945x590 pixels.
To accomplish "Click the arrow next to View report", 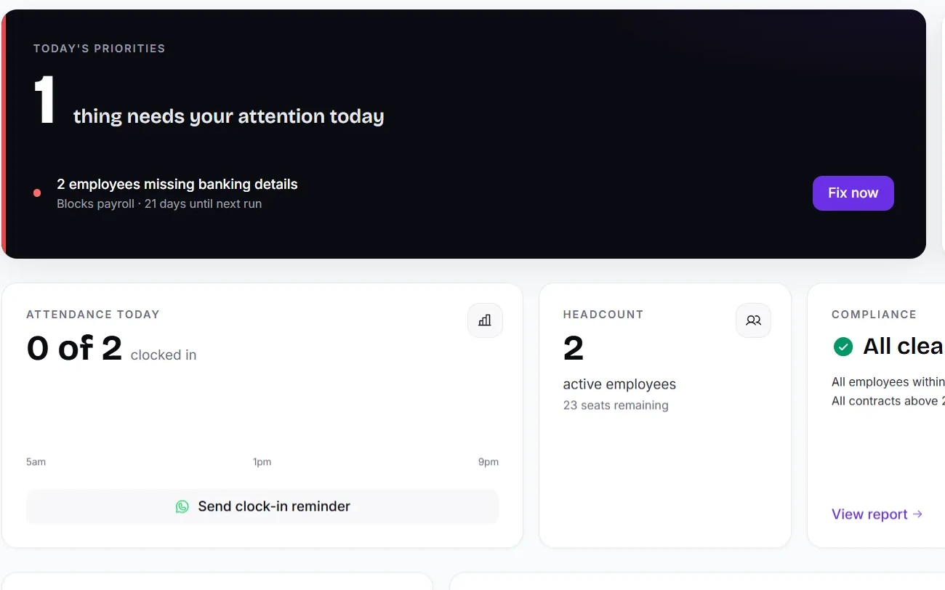I will click(x=917, y=514).
